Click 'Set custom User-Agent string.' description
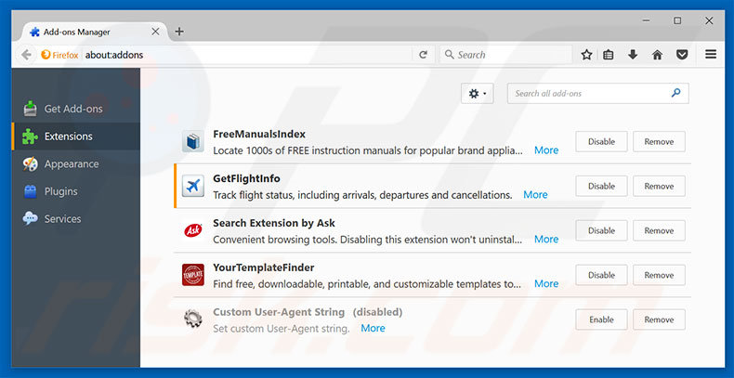The width and height of the screenshot is (734, 378). click(x=282, y=329)
